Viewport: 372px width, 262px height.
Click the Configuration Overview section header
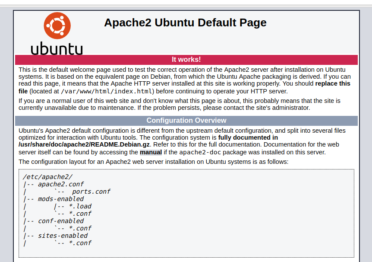pyautogui.click(x=186, y=121)
